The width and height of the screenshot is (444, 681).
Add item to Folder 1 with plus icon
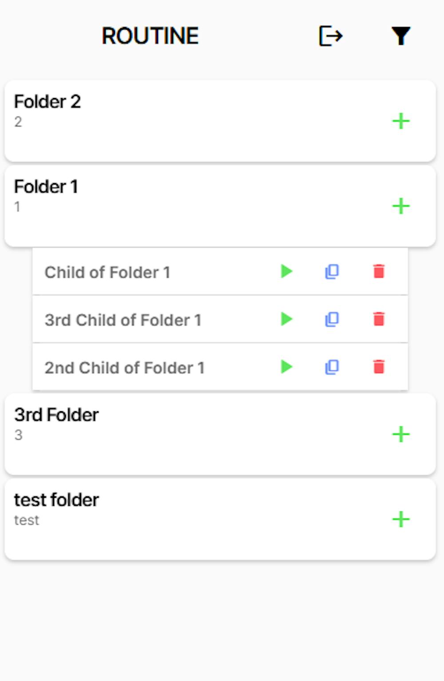click(401, 206)
